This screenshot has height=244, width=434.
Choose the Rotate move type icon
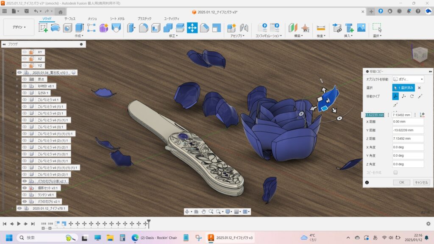(412, 96)
